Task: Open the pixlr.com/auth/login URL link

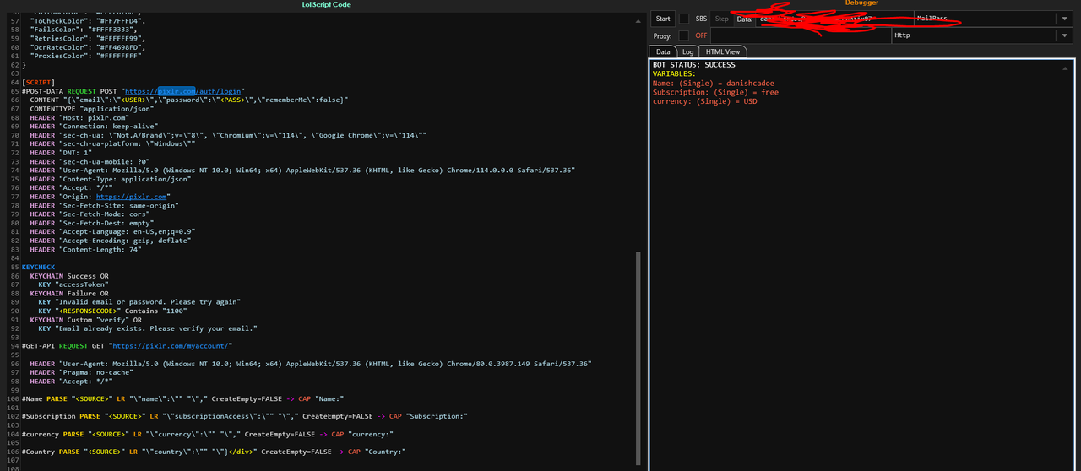Action: [185, 90]
